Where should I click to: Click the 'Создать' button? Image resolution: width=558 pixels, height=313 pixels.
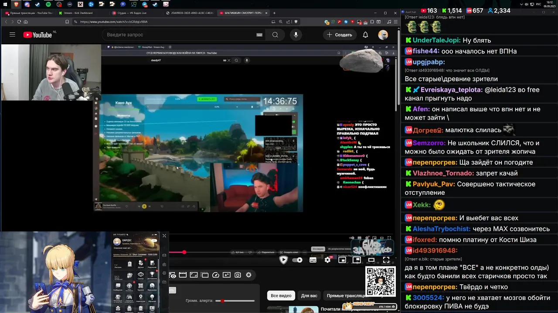(340, 35)
